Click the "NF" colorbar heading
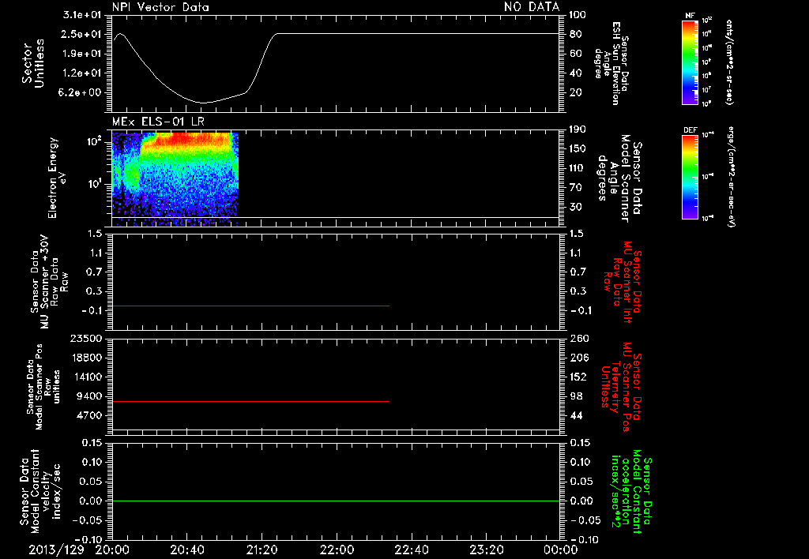The image size is (809, 559). pyautogui.click(x=690, y=16)
